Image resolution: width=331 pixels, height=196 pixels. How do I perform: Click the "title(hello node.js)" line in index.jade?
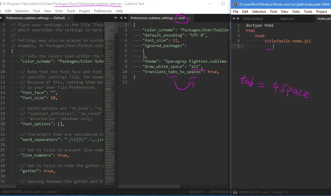point(287,41)
